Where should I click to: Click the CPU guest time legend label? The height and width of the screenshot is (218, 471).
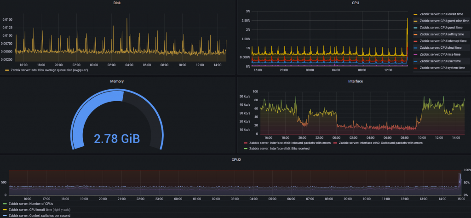pos(441,28)
